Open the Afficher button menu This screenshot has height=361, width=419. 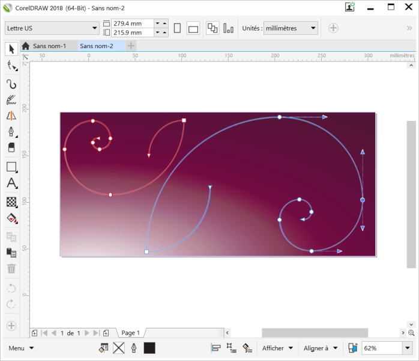pos(277,348)
